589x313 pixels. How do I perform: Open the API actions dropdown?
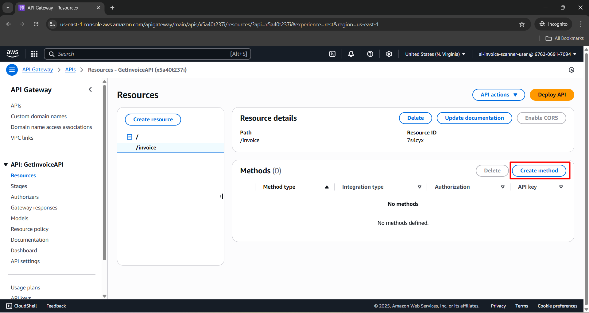pos(498,95)
